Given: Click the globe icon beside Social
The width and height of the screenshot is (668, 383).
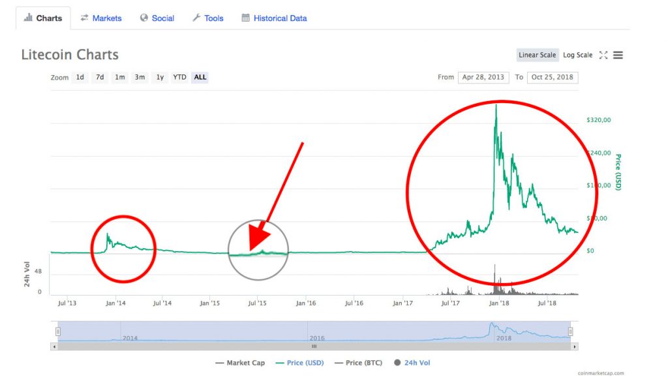Looking at the screenshot, I should pyautogui.click(x=144, y=18).
